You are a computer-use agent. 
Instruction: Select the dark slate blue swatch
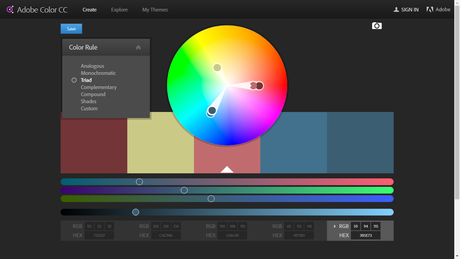360,143
